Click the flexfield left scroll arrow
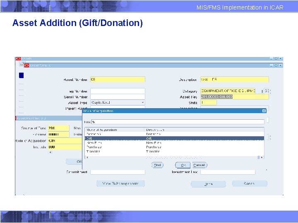The image size is (298, 223). [50, 152]
